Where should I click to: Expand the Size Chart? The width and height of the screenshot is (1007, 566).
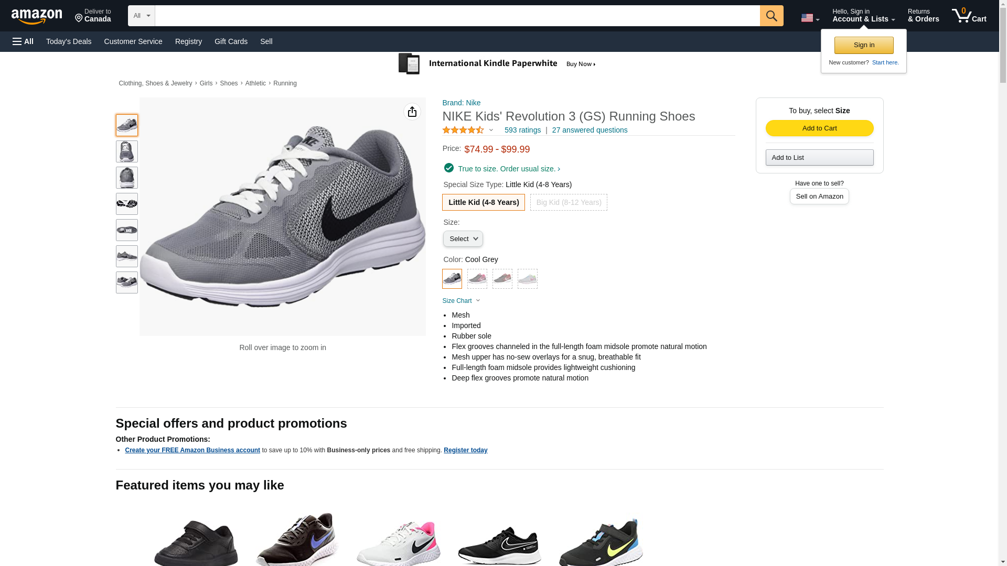[x=460, y=301]
